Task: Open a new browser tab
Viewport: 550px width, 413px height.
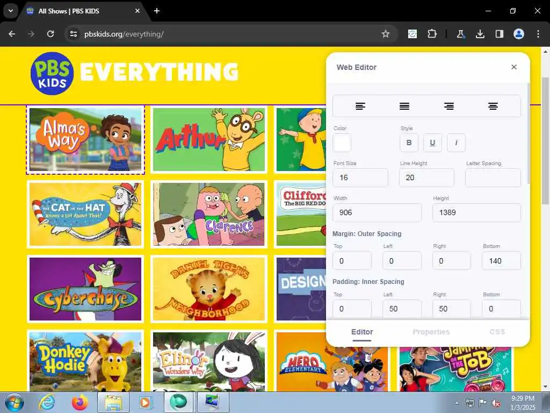Action: 157,11
